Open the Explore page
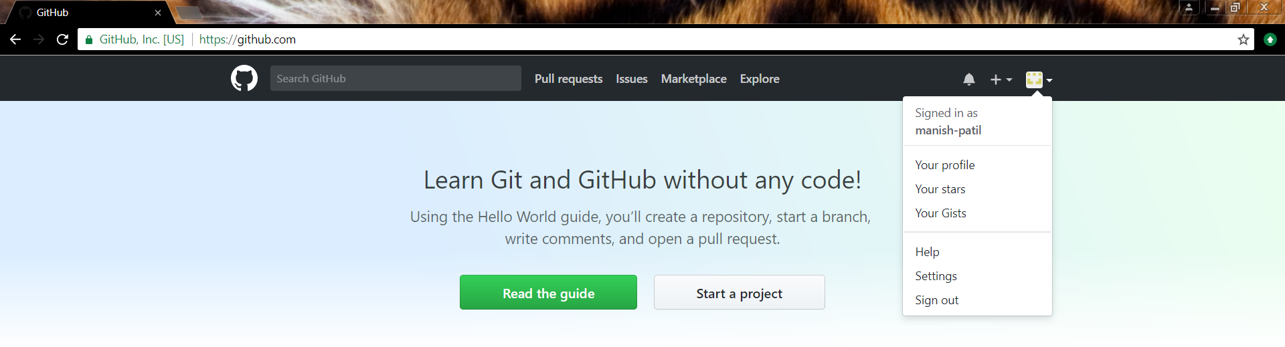 [759, 79]
